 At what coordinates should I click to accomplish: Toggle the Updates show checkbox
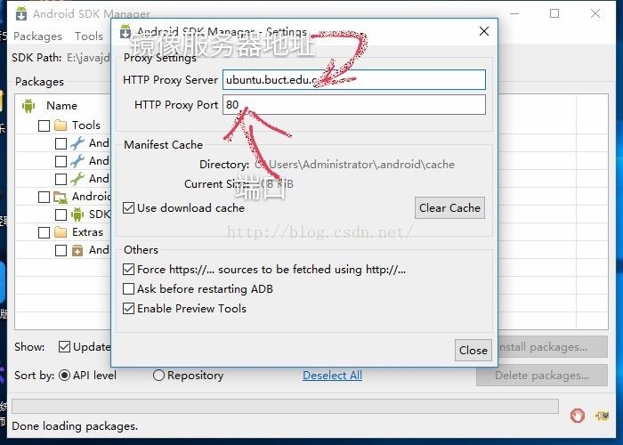click(x=64, y=347)
